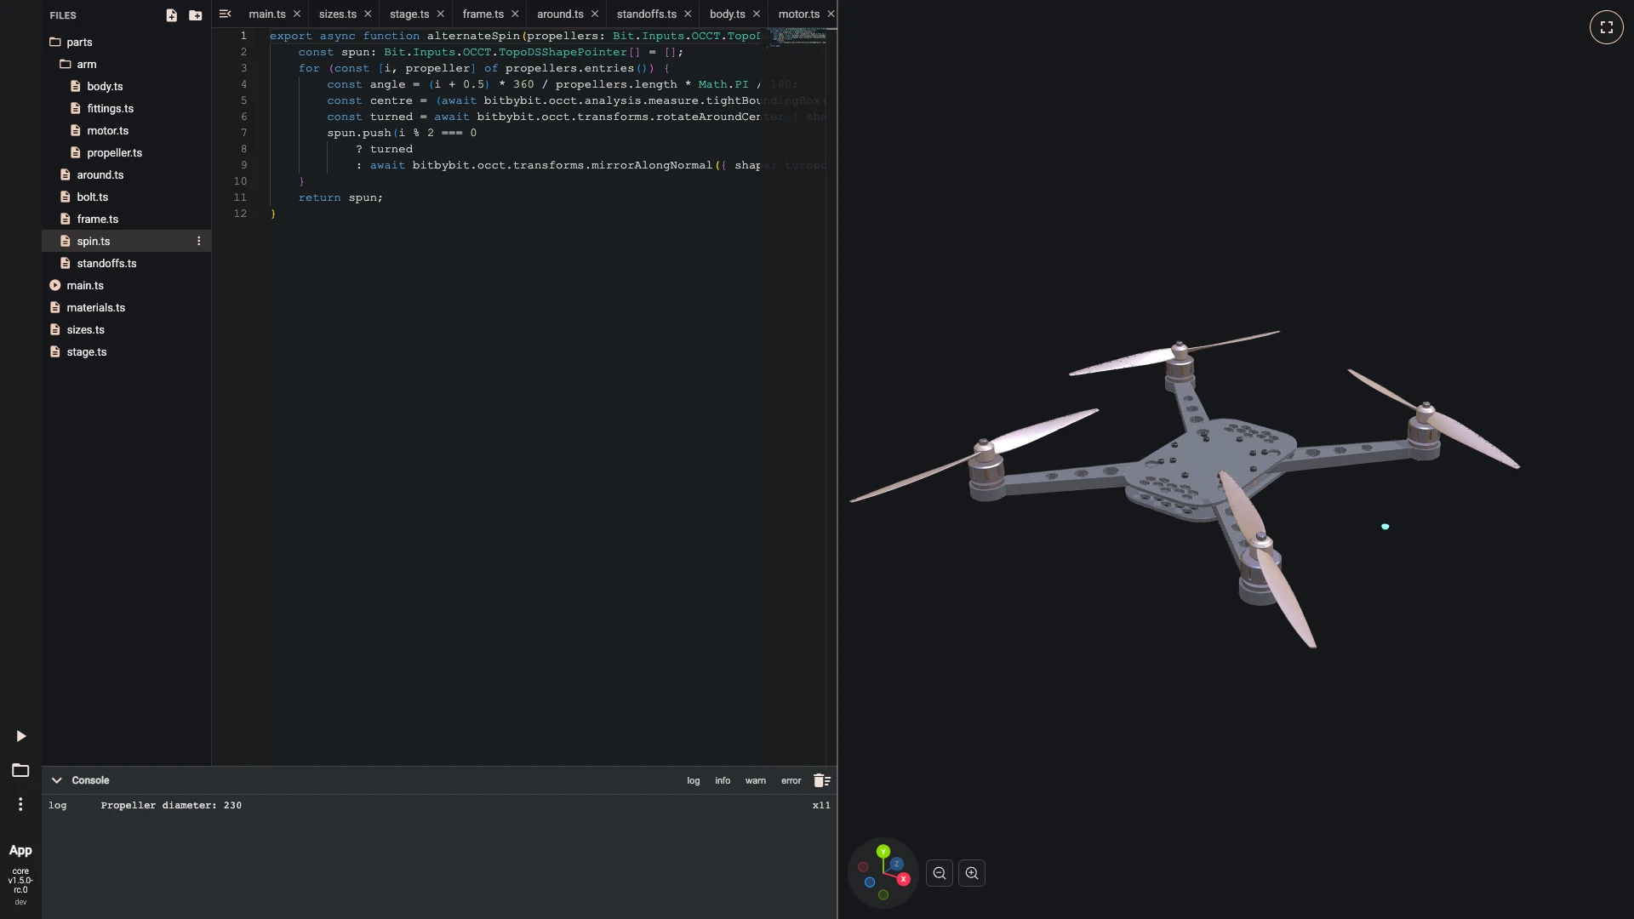Image resolution: width=1634 pixels, height=919 pixels.
Task: Clear the console with trash icon
Action: [x=821, y=780]
